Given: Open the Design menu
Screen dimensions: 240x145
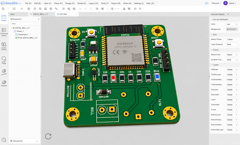Looking at the screenshot, I should tap(70, 3).
